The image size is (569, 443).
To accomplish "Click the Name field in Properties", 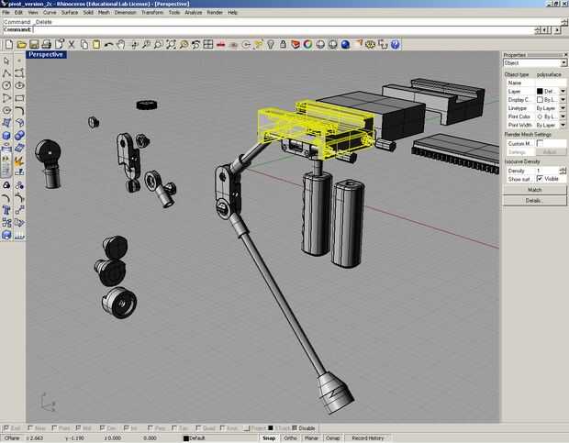I will point(551,83).
